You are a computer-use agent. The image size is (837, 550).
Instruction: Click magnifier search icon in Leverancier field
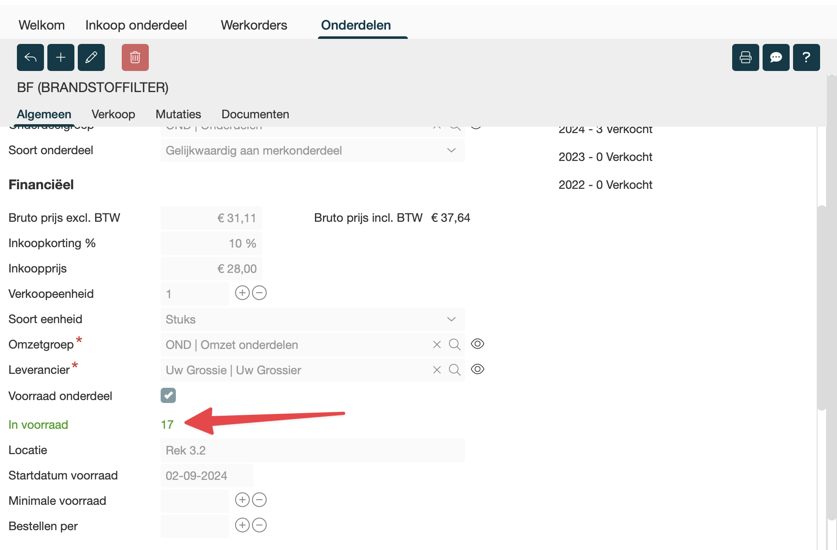point(455,370)
